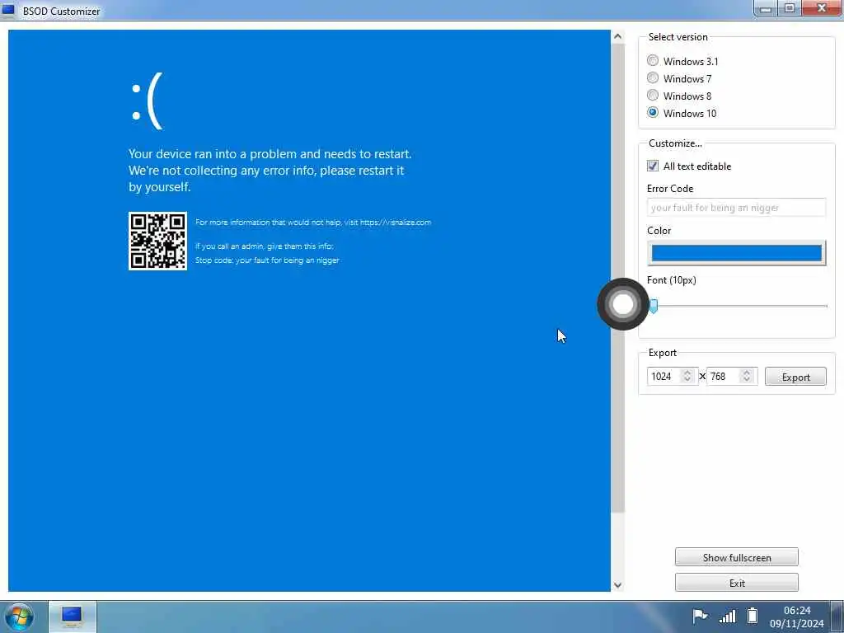Decrease export height with down arrow

747,381
